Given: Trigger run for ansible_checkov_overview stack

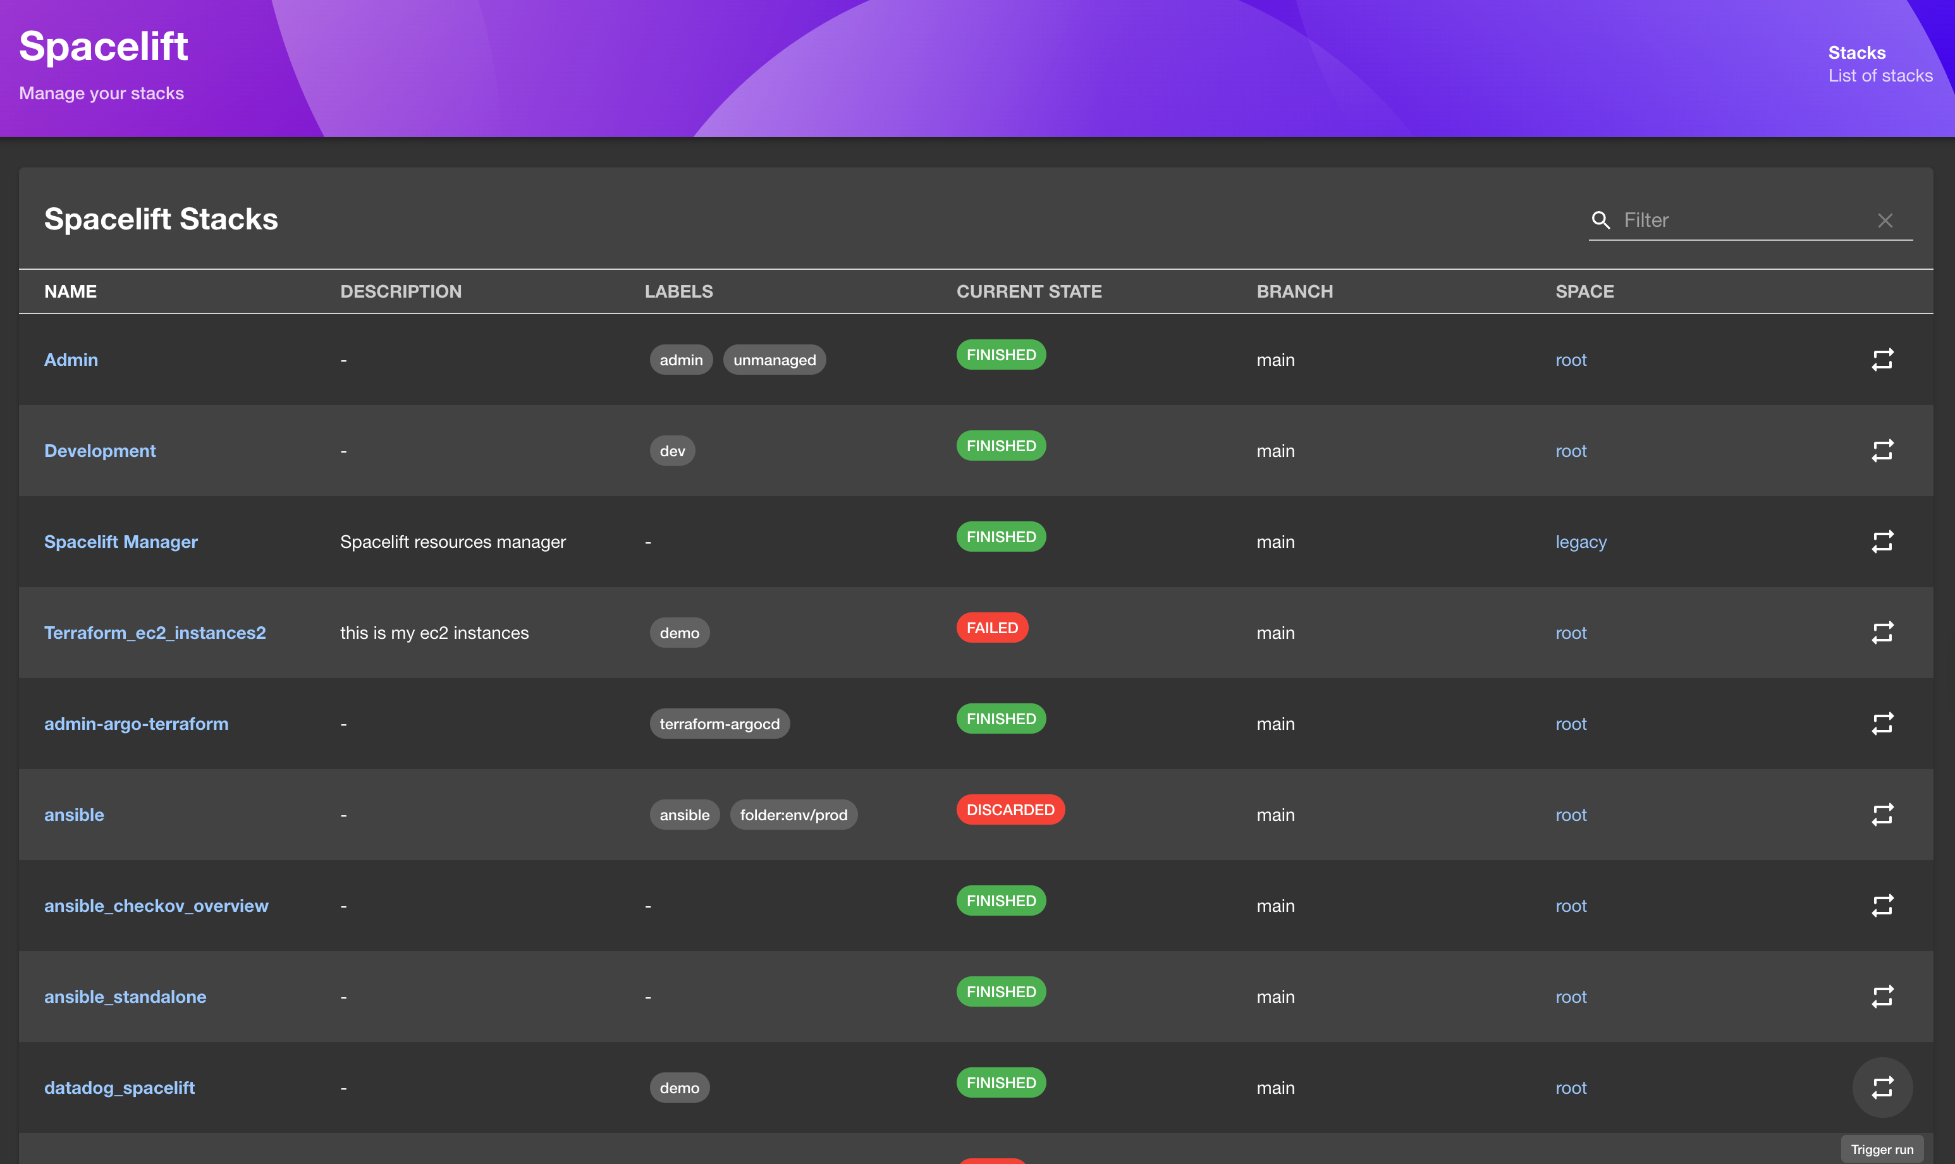Looking at the screenshot, I should click(1882, 905).
